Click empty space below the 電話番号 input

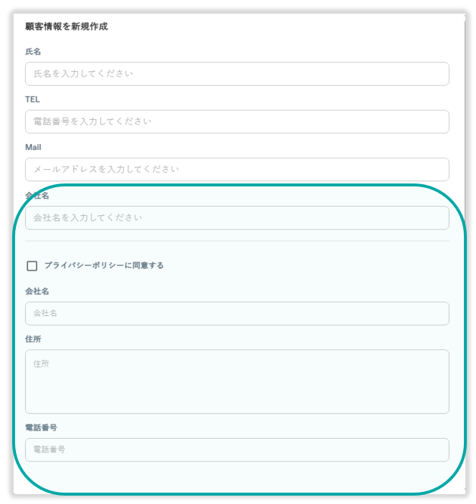237,476
